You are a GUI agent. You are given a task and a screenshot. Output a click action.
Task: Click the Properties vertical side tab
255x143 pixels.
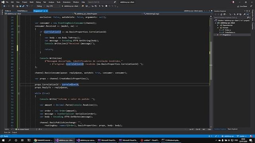pos(253,26)
